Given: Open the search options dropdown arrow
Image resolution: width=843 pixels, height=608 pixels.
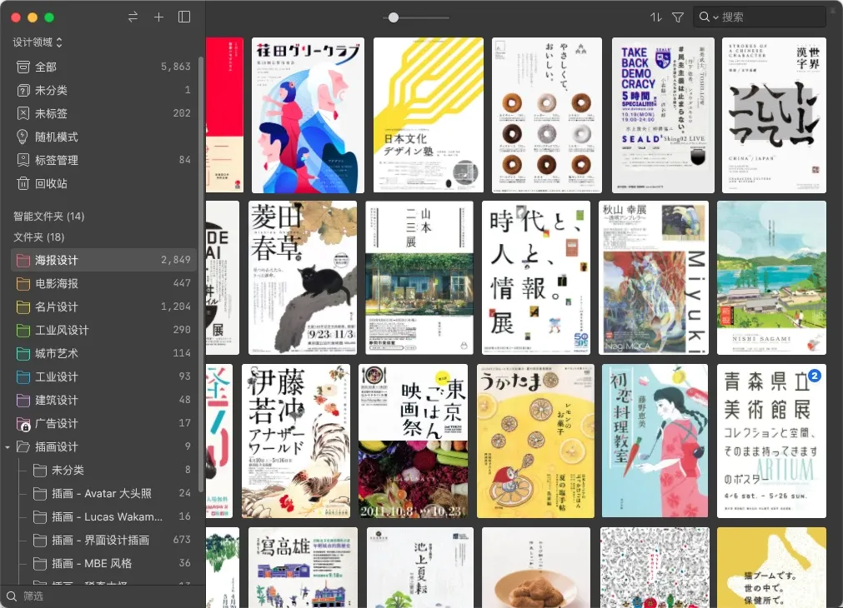Looking at the screenshot, I should (x=715, y=17).
